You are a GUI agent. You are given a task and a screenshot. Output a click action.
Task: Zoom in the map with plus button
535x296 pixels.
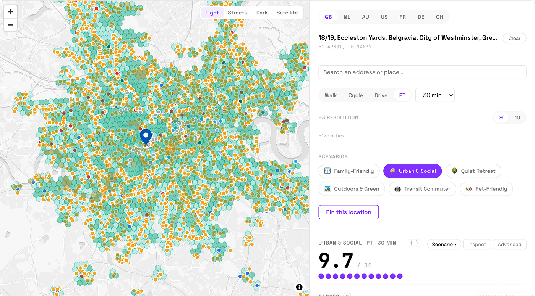pos(10,11)
